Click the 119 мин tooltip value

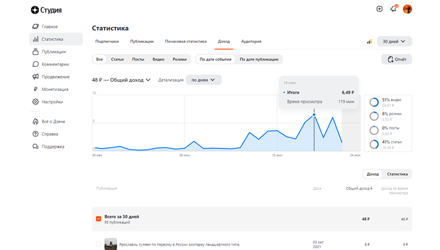coord(346,102)
